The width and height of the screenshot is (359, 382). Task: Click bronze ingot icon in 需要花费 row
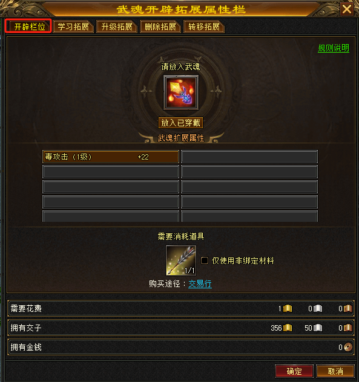coord(348,308)
